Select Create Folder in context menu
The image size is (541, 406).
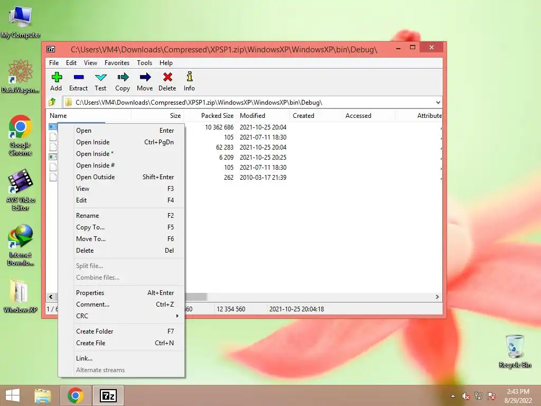click(x=122, y=331)
